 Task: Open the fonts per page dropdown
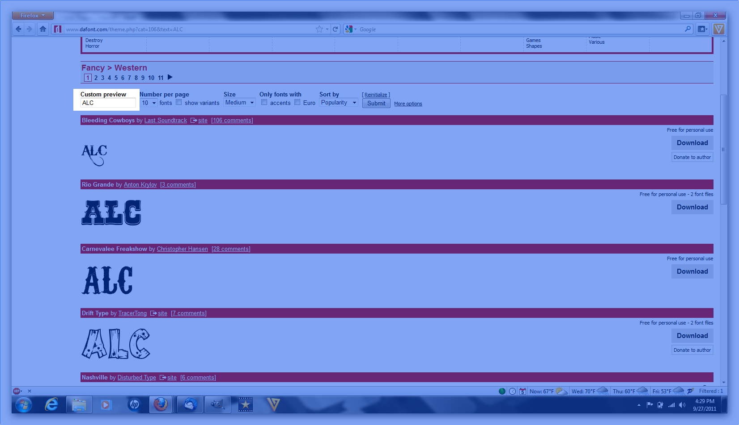(x=149, y=103)
